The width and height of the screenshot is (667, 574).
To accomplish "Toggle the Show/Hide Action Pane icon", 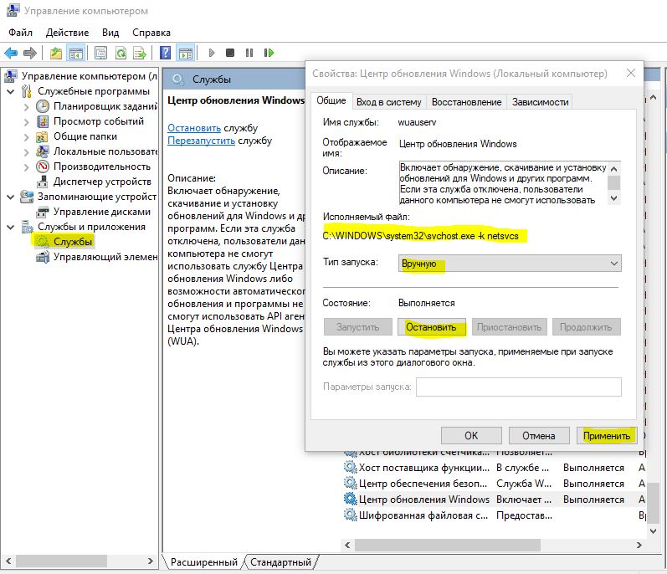I will (186, 54).
